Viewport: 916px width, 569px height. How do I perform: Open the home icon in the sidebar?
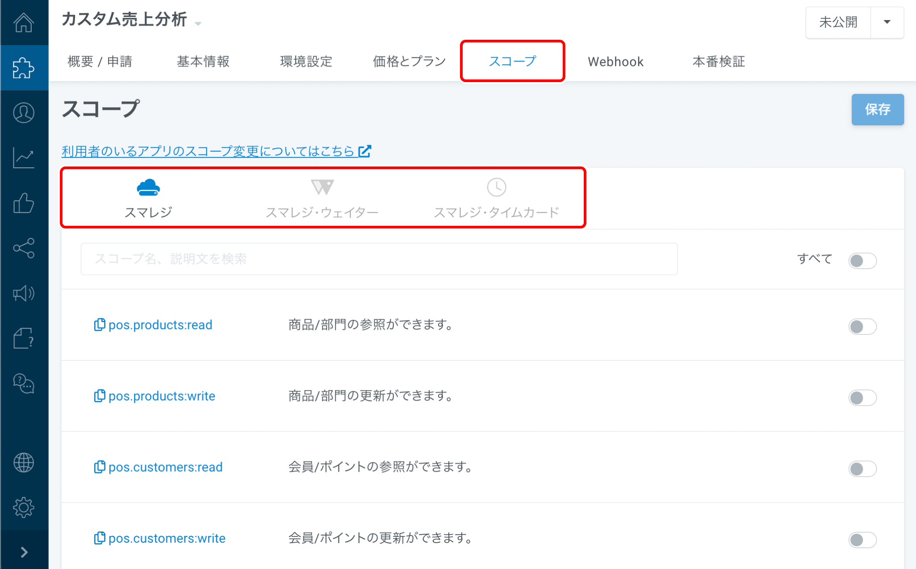(24, 22)
